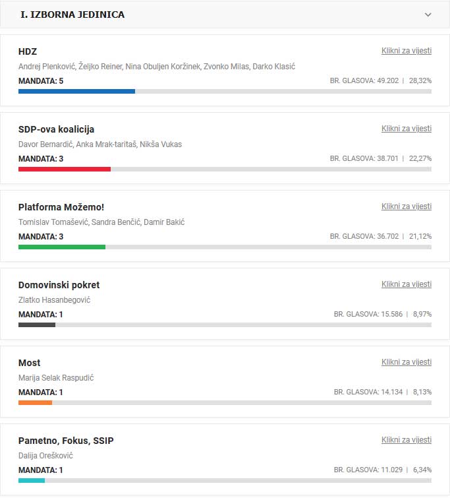
Task: Open Klikni za vijesti for Domovinski pokret
Action: [x=406, y=284]
